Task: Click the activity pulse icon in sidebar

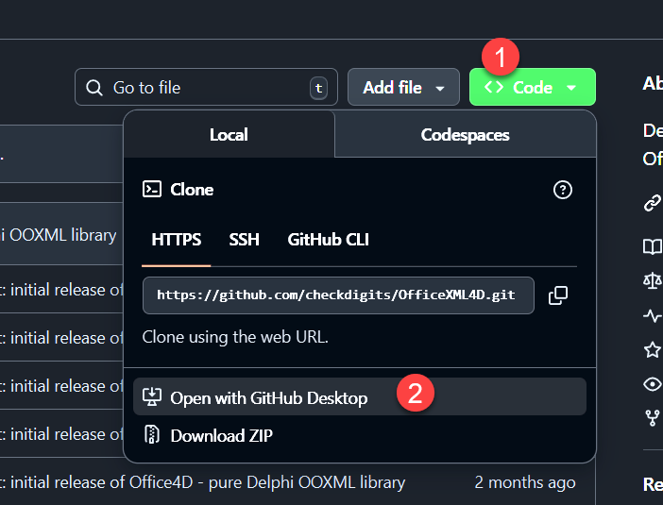Action: click(x=652, y=315)
